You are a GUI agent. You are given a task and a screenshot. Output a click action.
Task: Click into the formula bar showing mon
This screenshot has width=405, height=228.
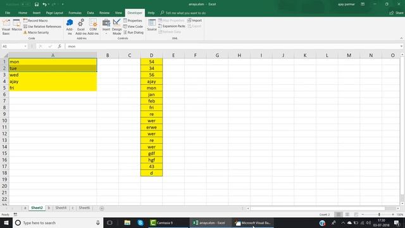click(232, 46)
